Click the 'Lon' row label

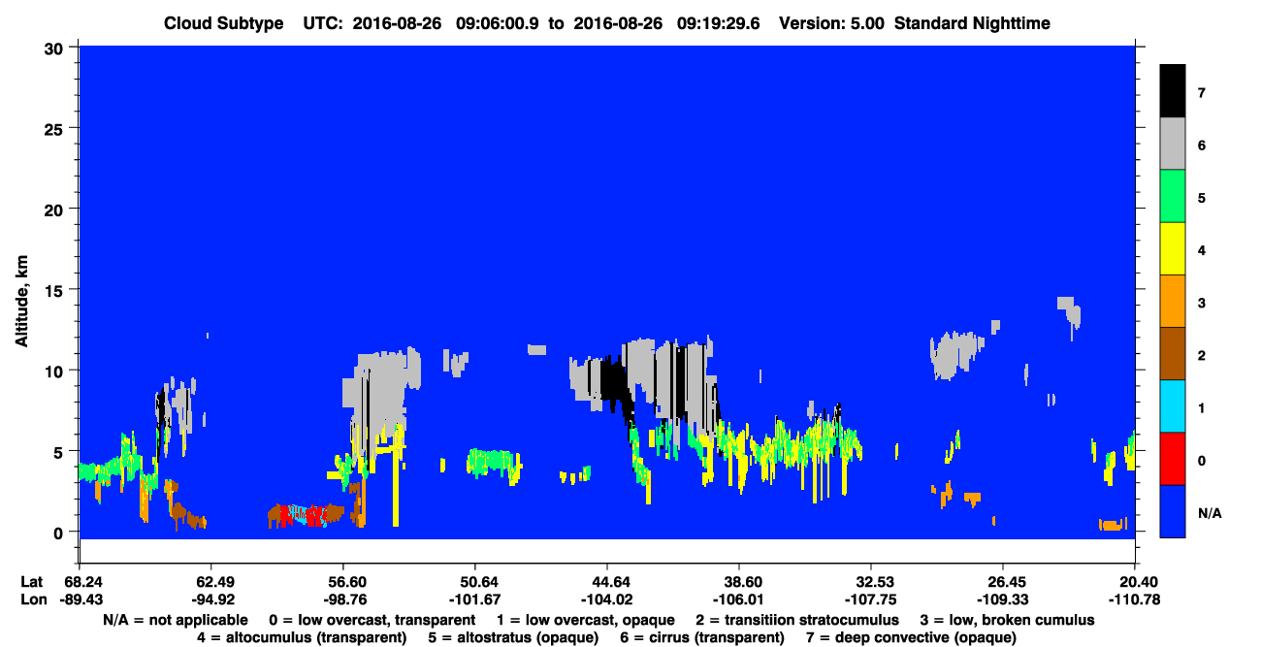coord(33,600)
